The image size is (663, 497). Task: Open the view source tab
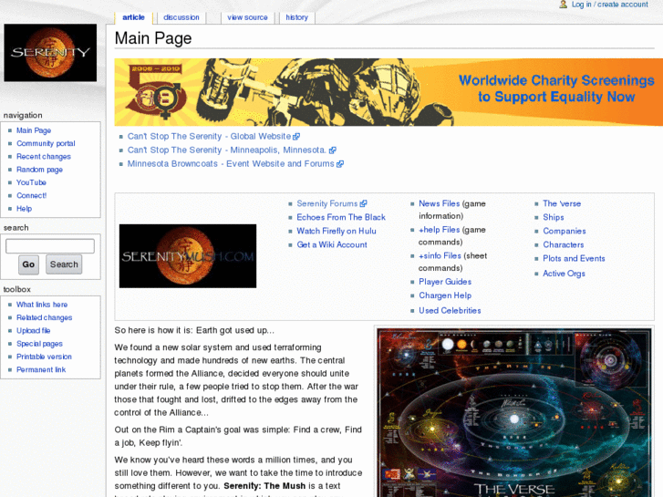(247, 17)
